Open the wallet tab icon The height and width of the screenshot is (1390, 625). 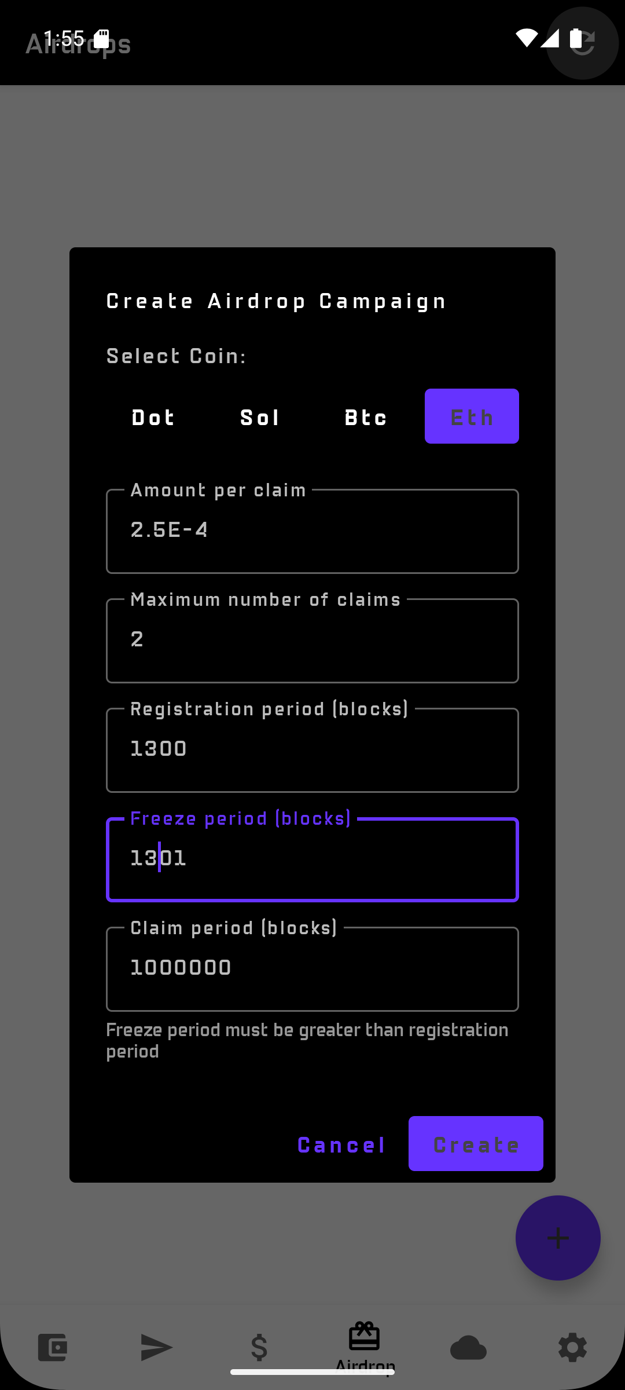pyautogui.click(x=52, y=1347)
